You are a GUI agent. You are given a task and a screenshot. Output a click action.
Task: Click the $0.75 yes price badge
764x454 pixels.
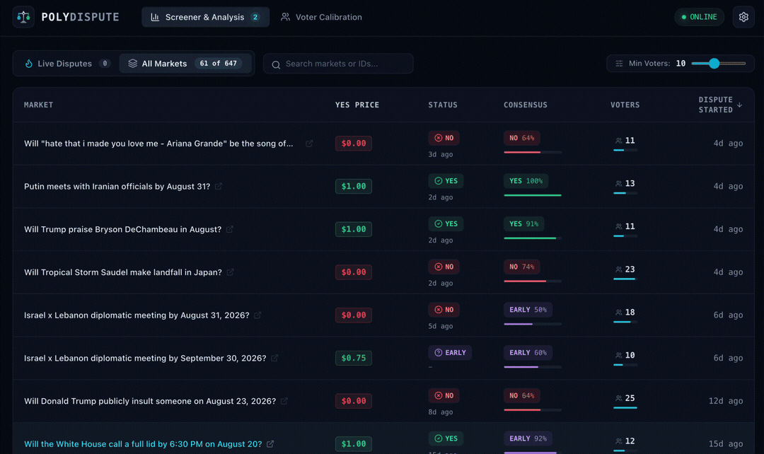(353, 358)
